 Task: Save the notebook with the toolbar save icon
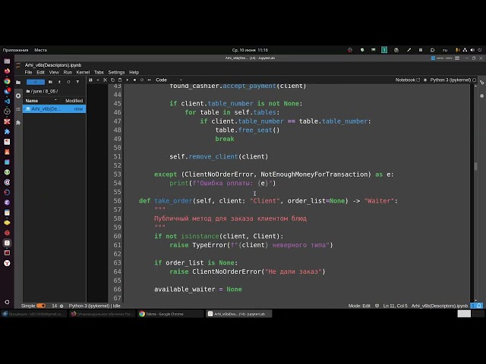point(90,80)
